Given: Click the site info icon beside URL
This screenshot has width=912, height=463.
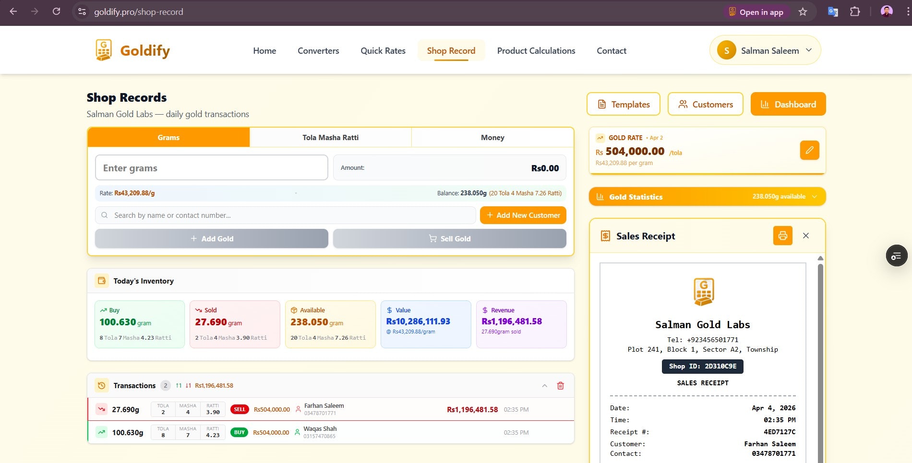Looking at the screenshot, I should point(82,12).
